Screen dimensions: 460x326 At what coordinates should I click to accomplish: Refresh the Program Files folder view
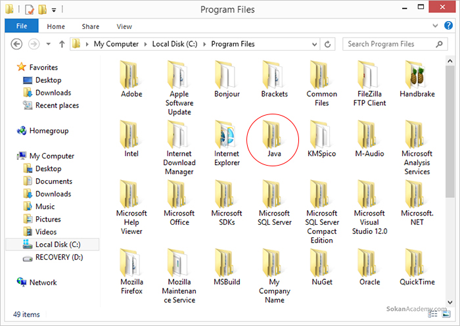pos(327,44)
